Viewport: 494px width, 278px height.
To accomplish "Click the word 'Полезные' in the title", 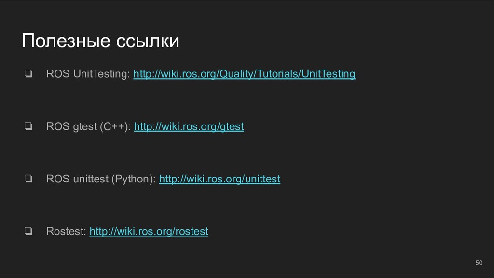I will (66, 41).
